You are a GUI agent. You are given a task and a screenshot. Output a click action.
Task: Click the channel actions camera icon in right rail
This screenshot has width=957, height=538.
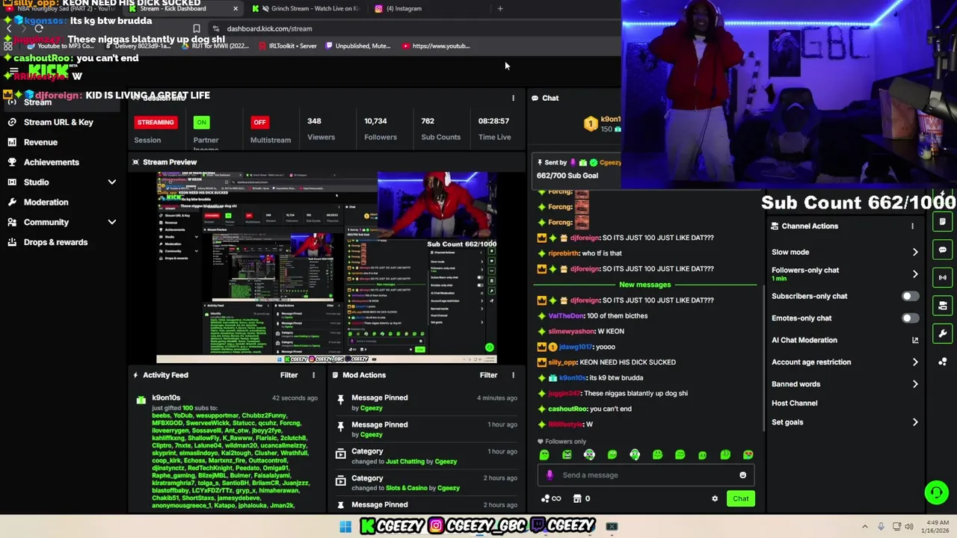tap(943, 306)
